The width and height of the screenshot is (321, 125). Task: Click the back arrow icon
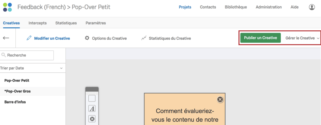6,38
